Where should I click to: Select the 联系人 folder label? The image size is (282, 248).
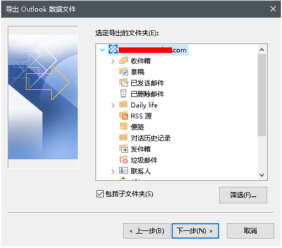click(141, 171)
